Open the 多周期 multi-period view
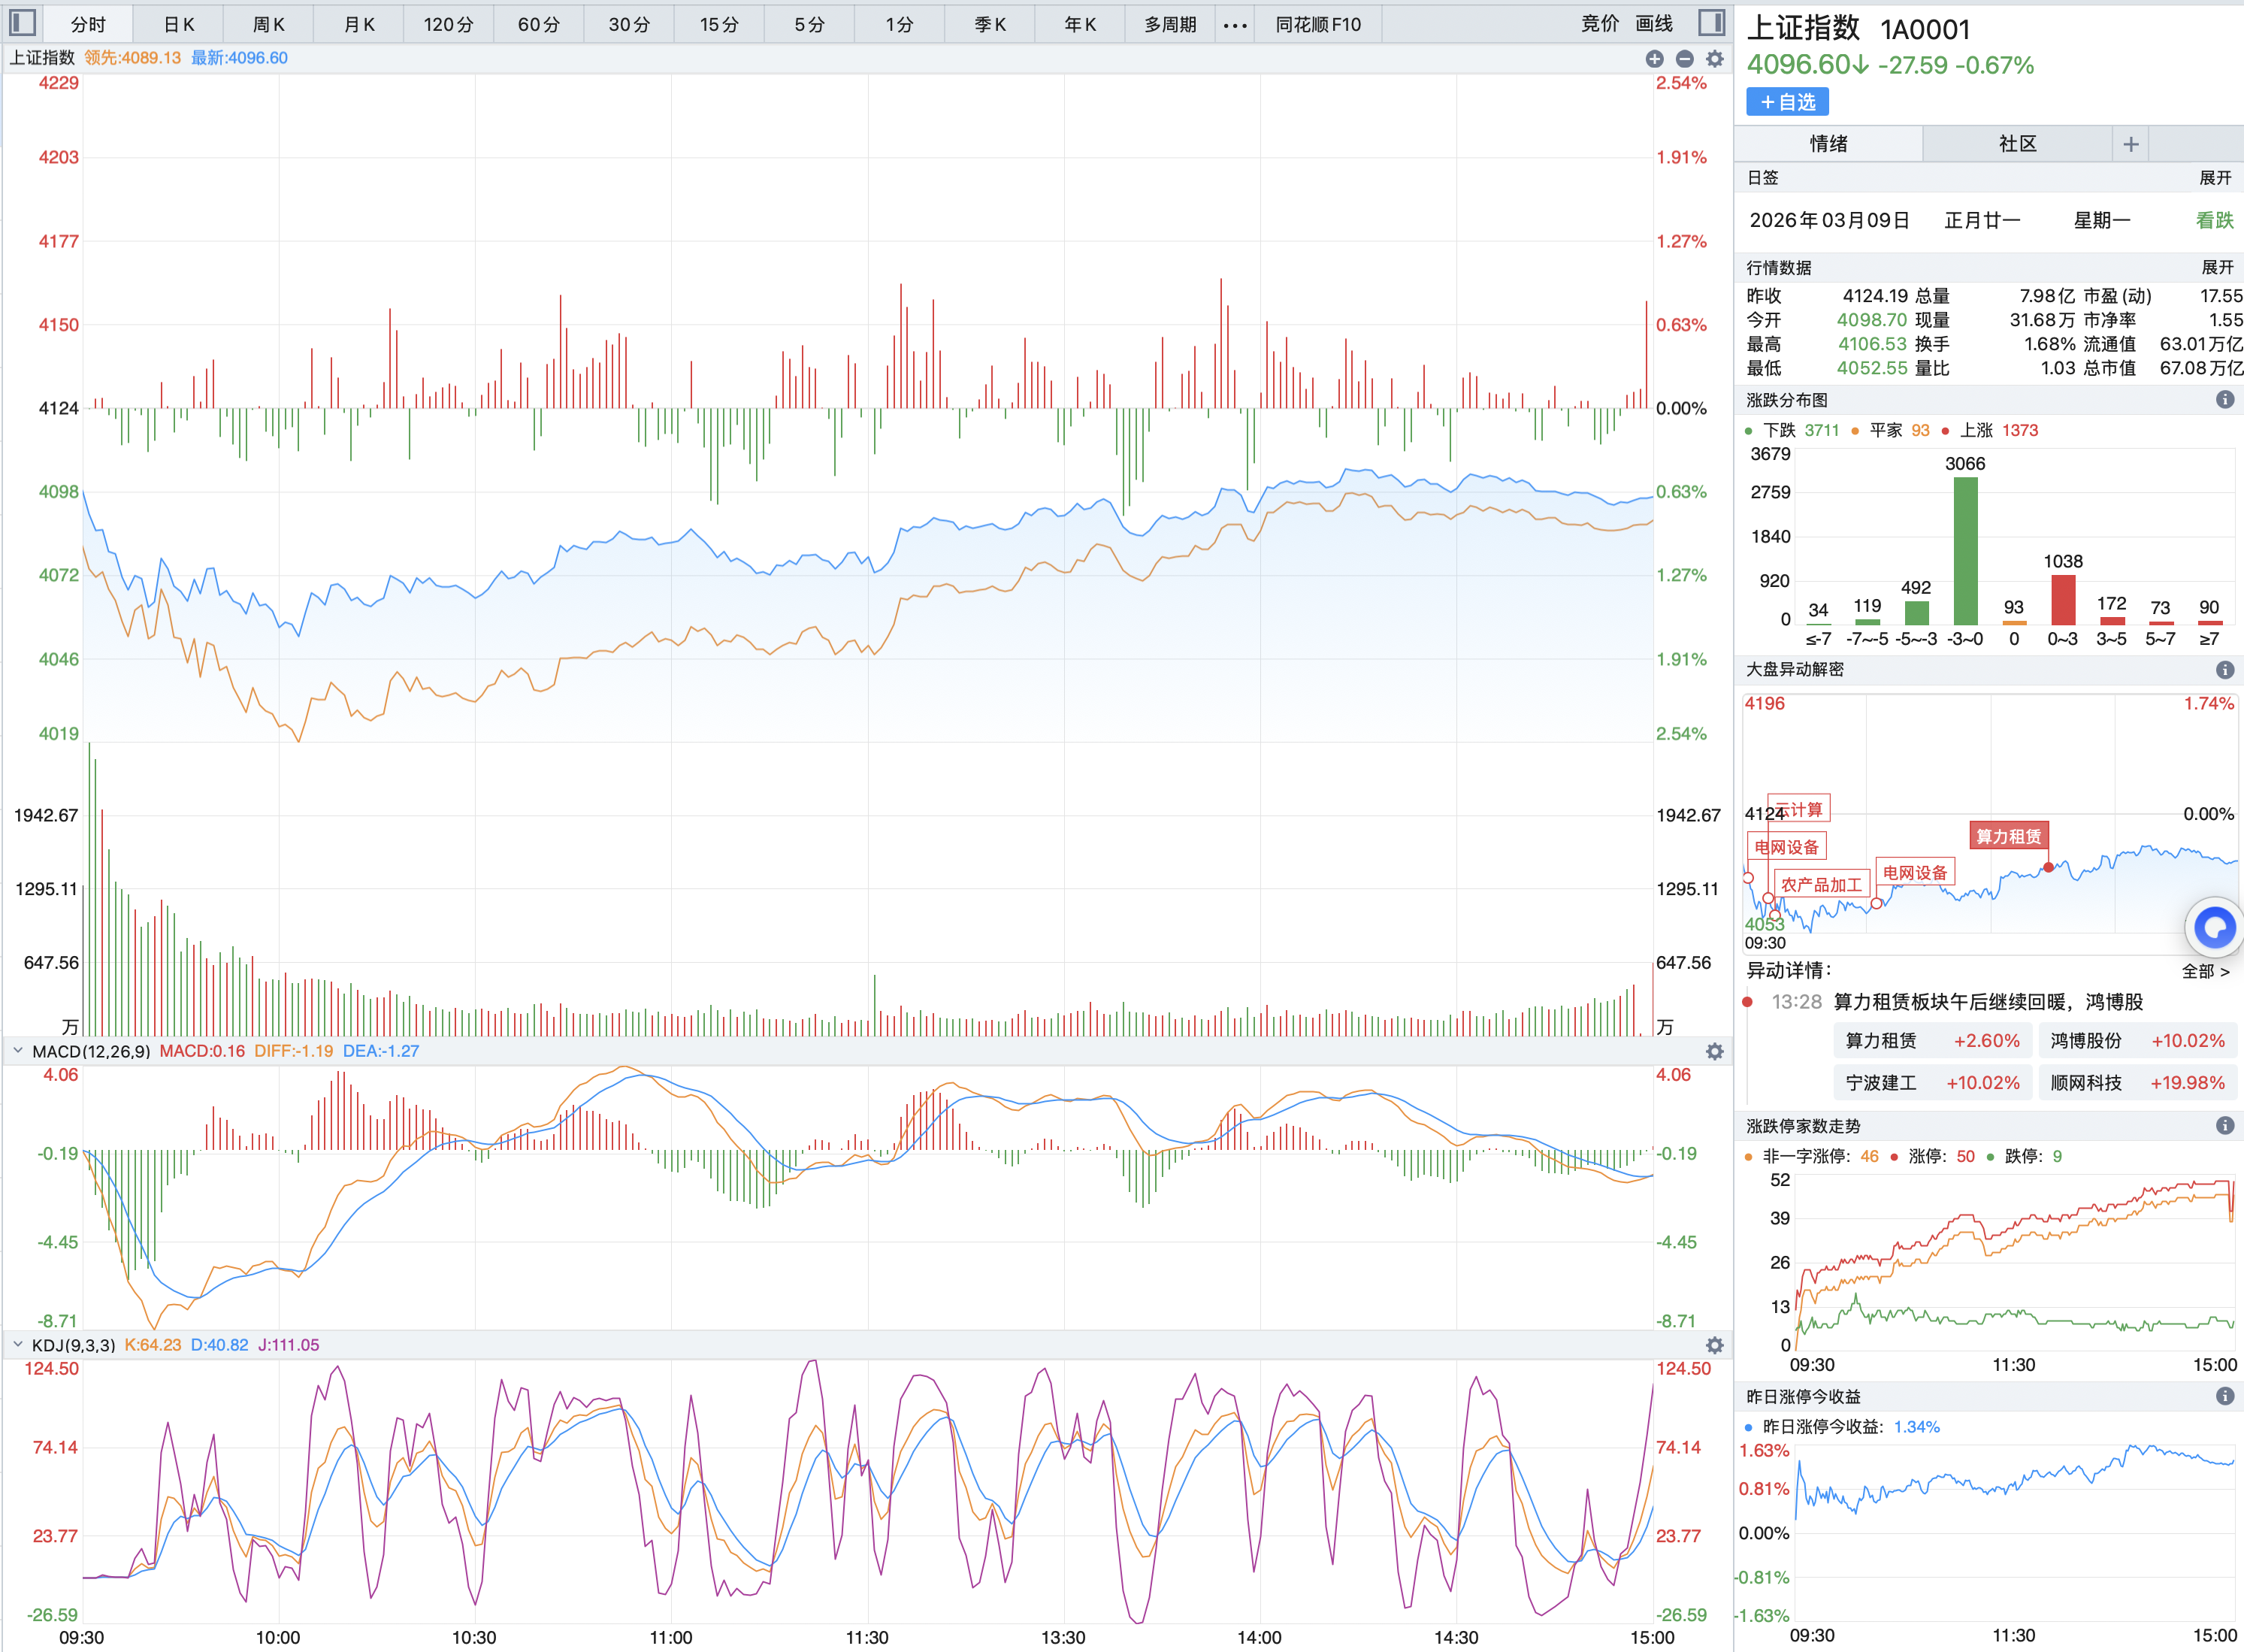 [x=1170, y=25]
